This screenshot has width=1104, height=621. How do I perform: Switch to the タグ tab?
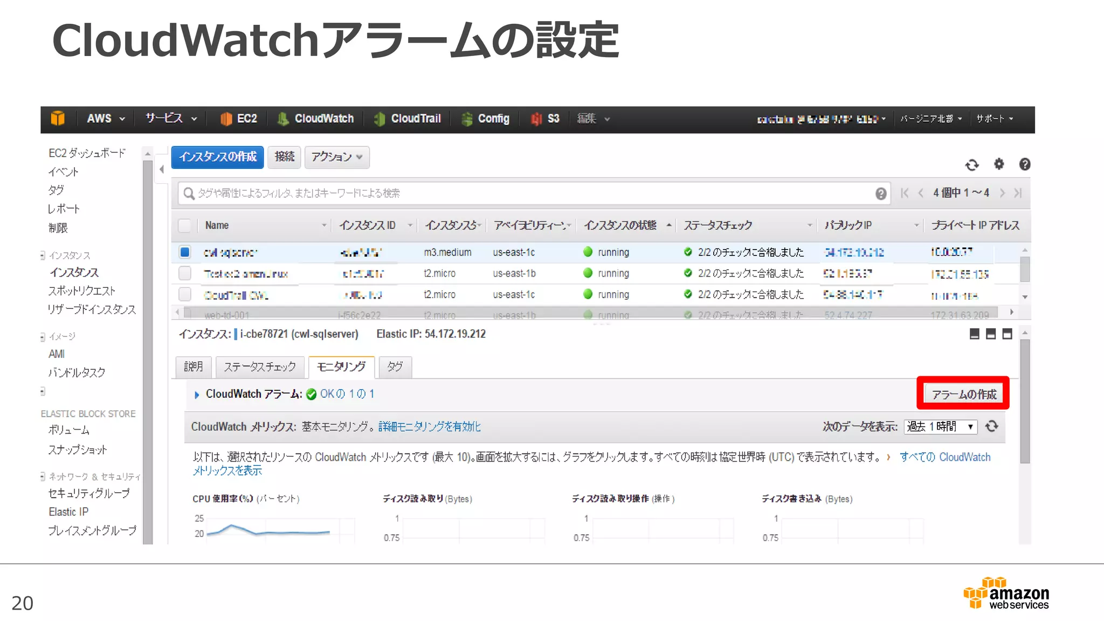click(x=395, y=367)
